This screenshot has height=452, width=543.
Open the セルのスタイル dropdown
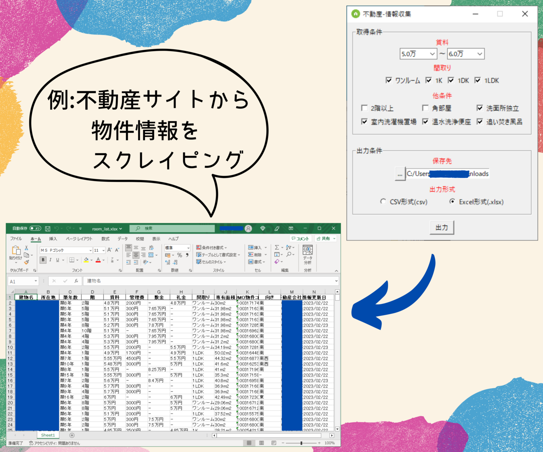tap(211, 262)
